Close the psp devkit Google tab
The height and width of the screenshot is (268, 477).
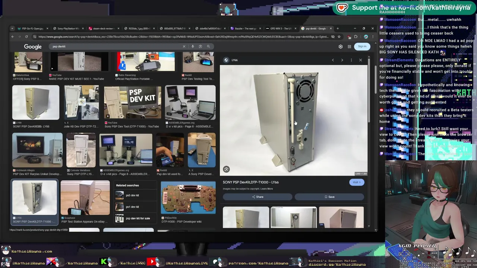[x=331, y=28]
